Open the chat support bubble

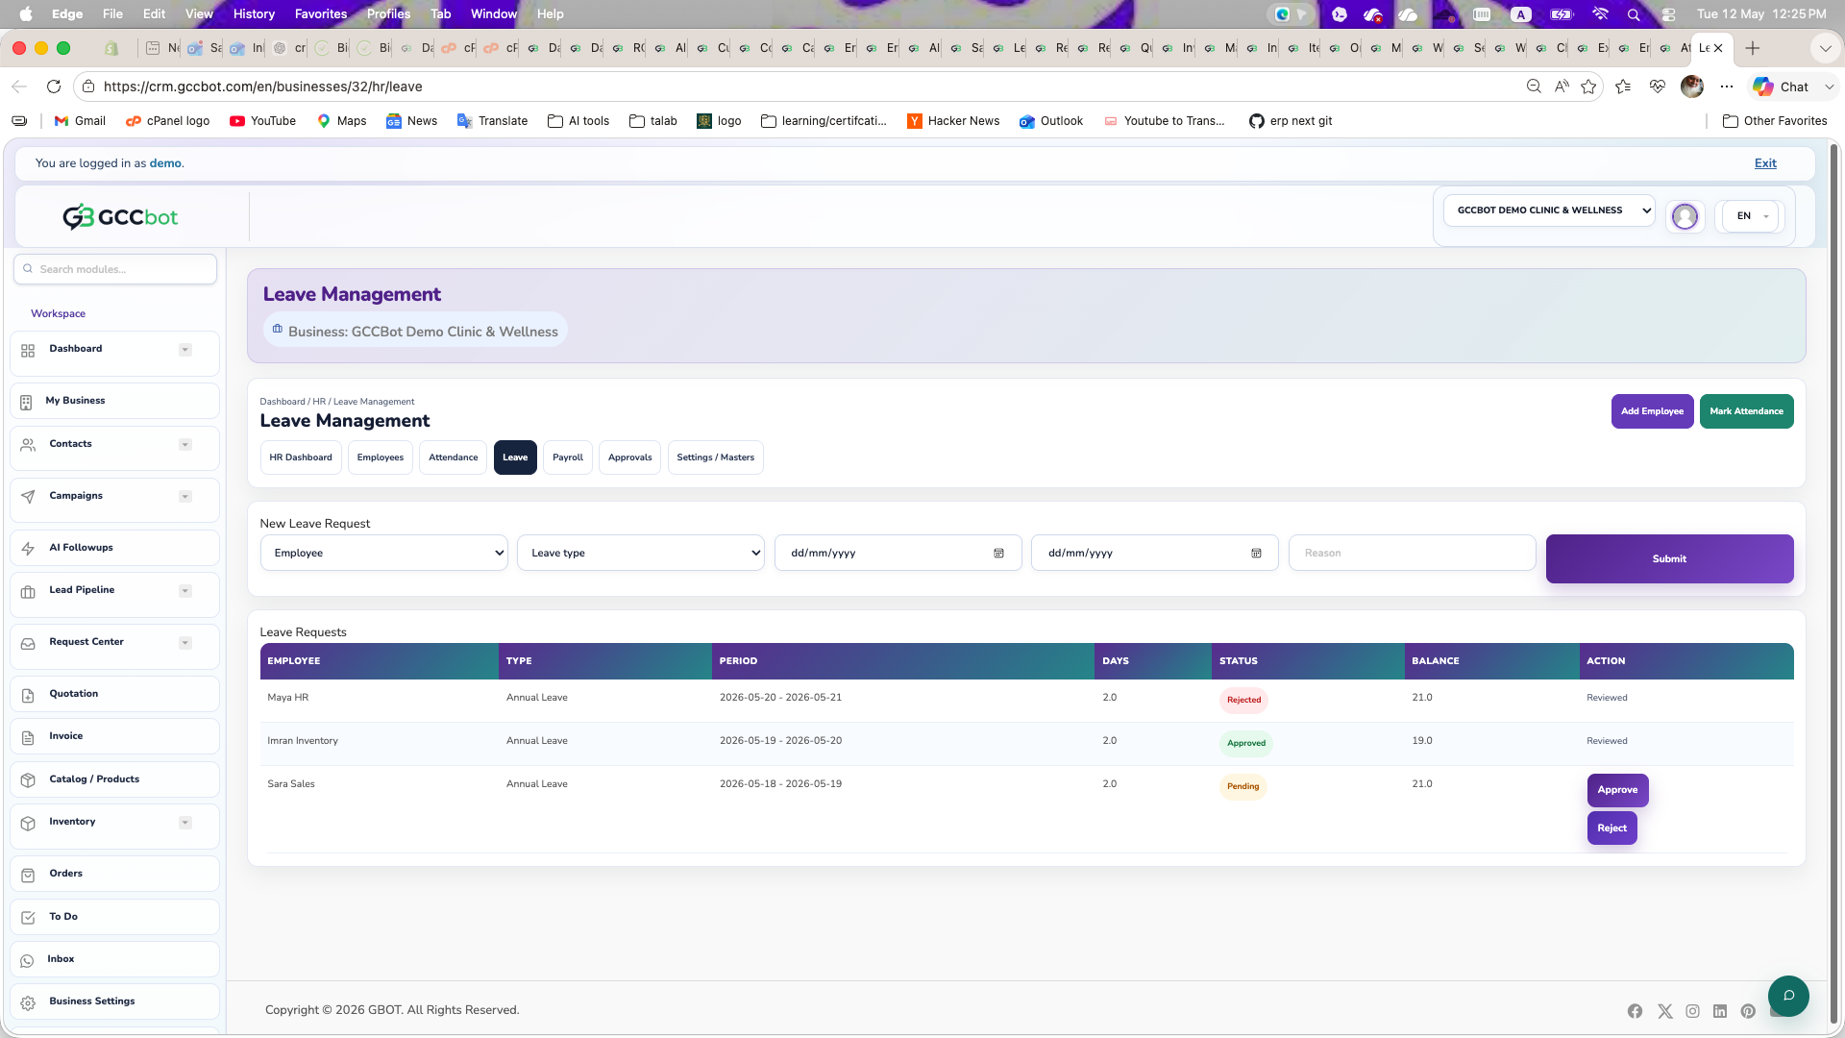click(1788, 995)
